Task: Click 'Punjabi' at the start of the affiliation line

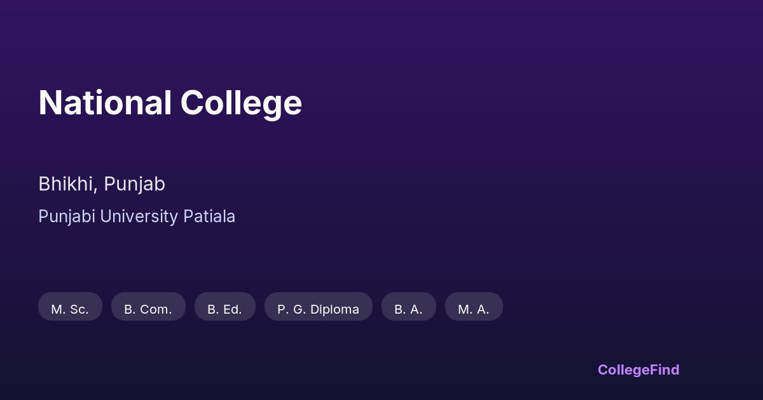Action: click(67, 217)
